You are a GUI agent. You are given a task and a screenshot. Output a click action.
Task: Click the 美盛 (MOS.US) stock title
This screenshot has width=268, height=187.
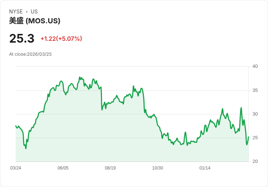(35, 21)
